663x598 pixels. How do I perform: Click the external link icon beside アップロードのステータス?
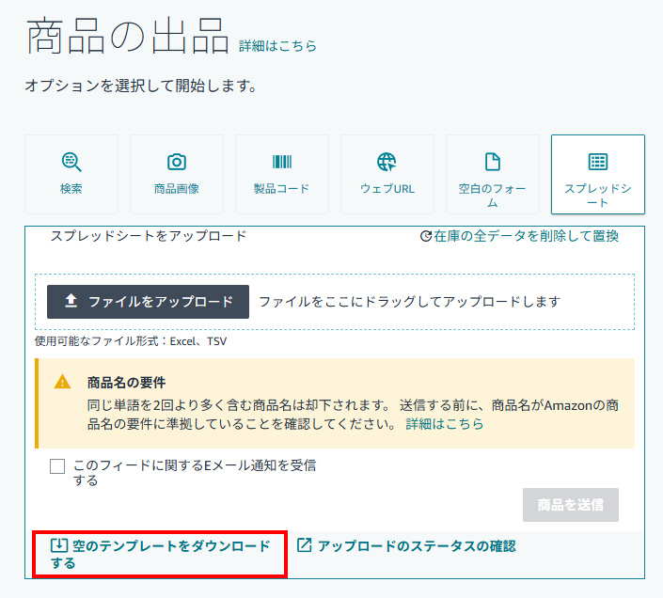point(305,545)
